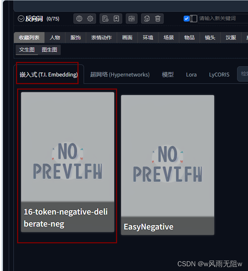The height and width of the screenshot is (271, 248).
Task: Open prompt history list icon
Action: [x=105, y=19]
